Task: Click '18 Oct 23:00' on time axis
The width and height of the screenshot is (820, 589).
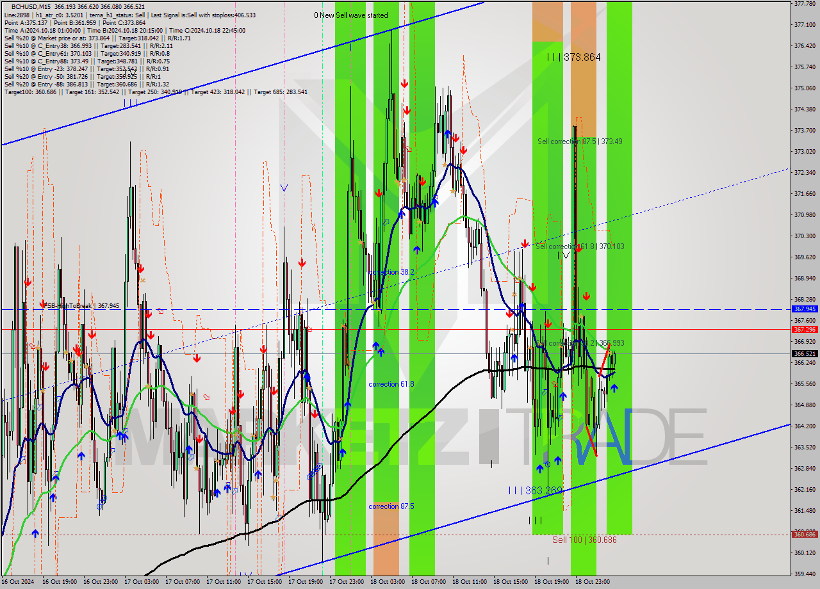Action: click(592, 582)
